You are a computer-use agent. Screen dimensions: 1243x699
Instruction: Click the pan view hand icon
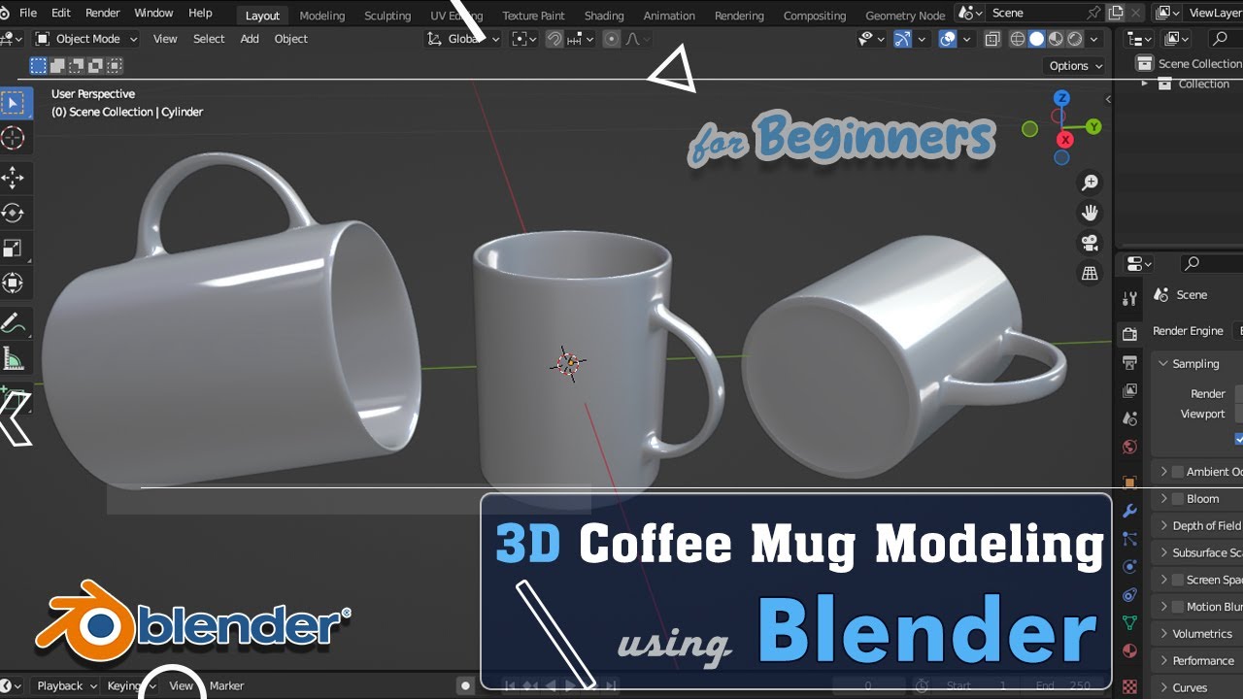click(1090, 213)
